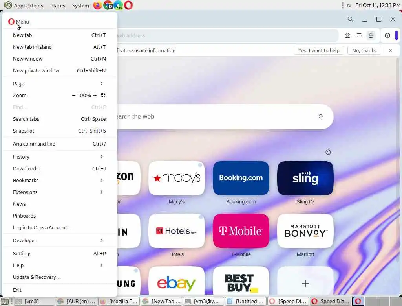Switch to the Untitled document taskbar window
The width and height of the screenshot is (402, 306).
[x=246, y=301]
